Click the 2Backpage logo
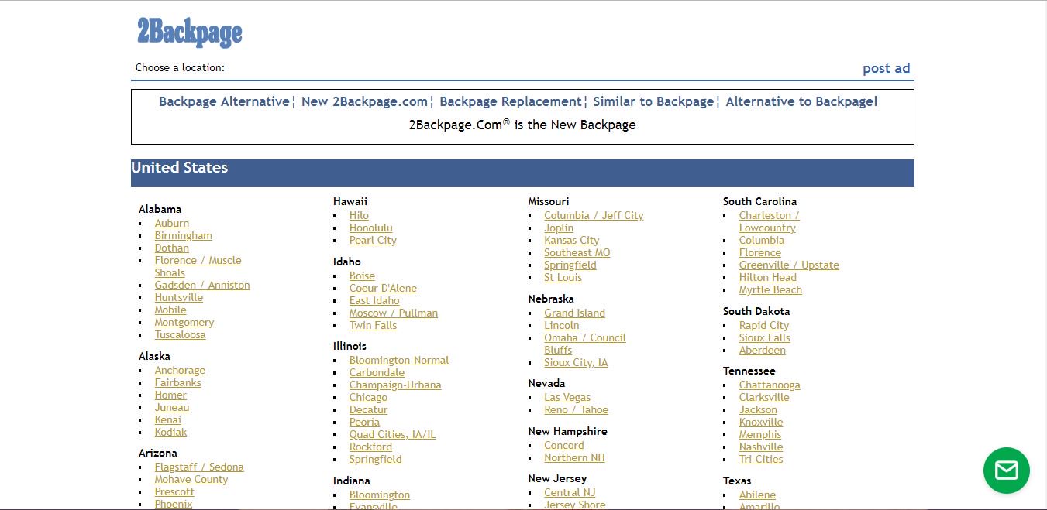 tap(190, 32)
